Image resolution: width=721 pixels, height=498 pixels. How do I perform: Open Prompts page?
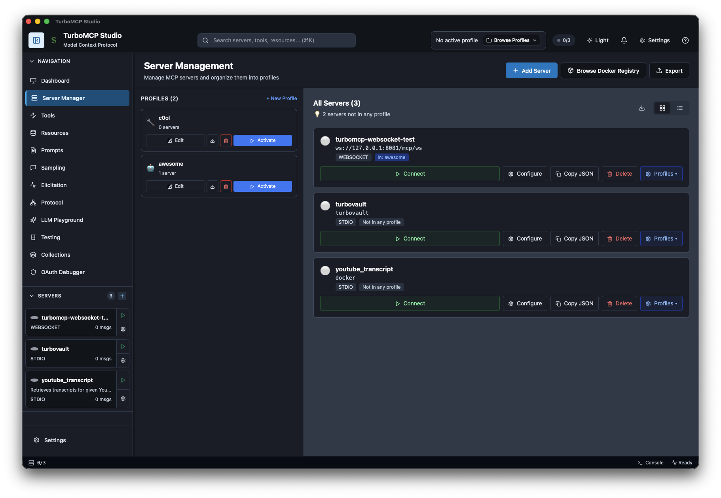(x=77, y=150)
